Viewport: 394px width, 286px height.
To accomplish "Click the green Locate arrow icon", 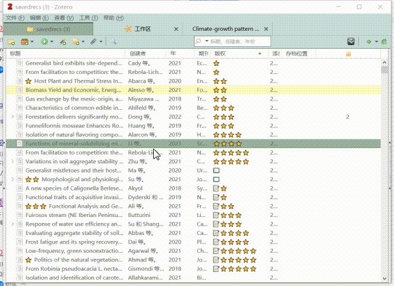I will tap(370, 41).
